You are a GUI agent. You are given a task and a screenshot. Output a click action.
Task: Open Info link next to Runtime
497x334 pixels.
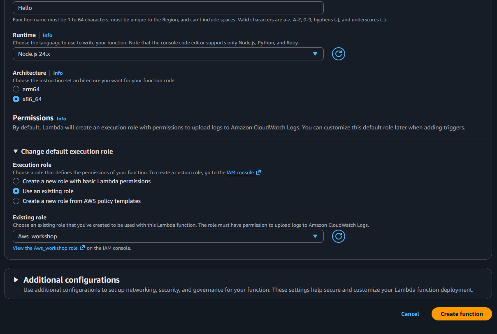pos(47,35)
